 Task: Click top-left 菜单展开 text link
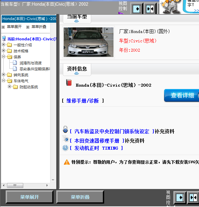pos(14,27)
